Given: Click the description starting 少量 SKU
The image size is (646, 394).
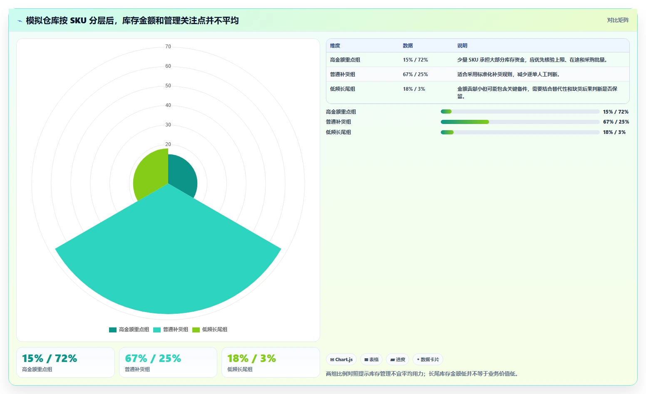Looking at the screenshot, I should point(533,60).
